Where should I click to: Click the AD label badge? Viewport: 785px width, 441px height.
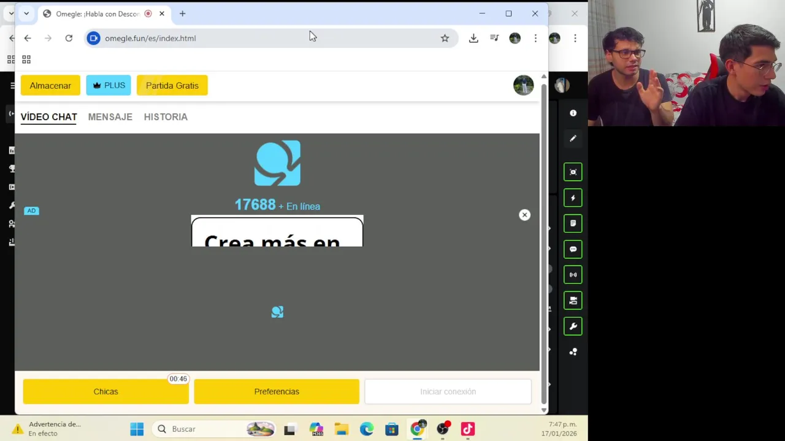tap(31, 211)
